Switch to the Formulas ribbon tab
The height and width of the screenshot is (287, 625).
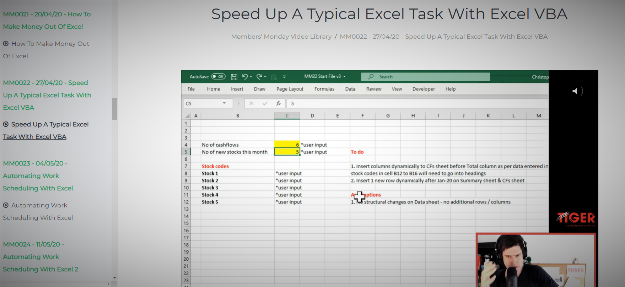click(x=324, y=89)
